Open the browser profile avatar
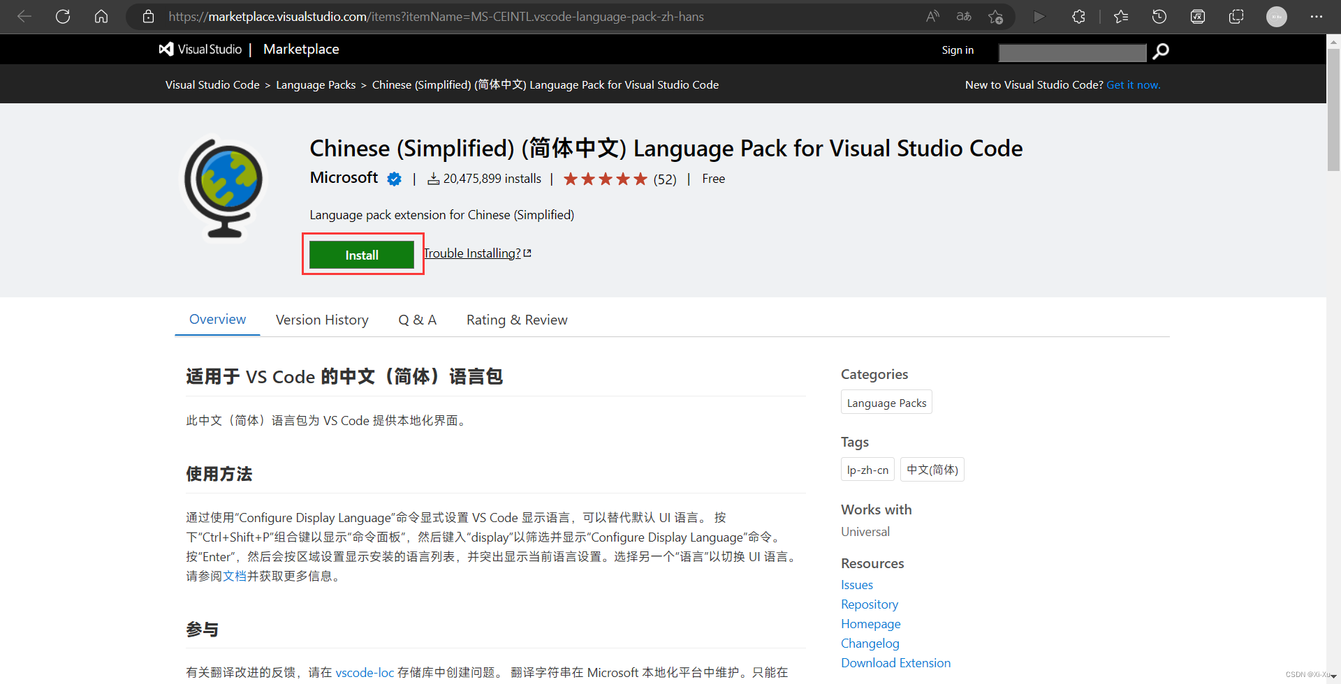This screenshot has height=684, width=1341. tap(1277, 16)
